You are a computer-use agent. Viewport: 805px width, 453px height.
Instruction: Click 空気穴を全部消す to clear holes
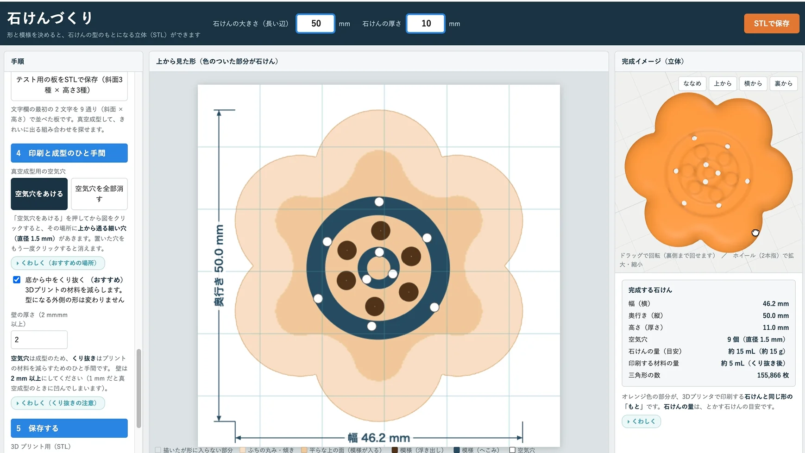(x=99, y=194)
